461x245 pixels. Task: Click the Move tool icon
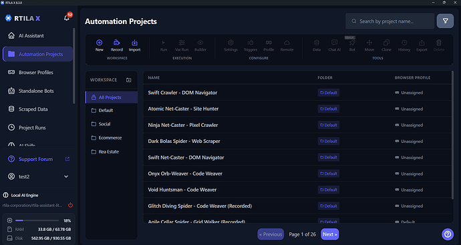pyautogui.click(x=369, y=43)
